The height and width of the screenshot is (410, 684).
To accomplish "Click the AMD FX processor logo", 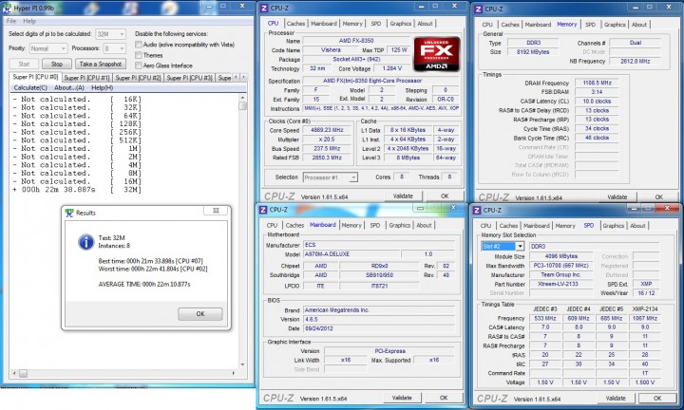I will [x=437, y=54].
